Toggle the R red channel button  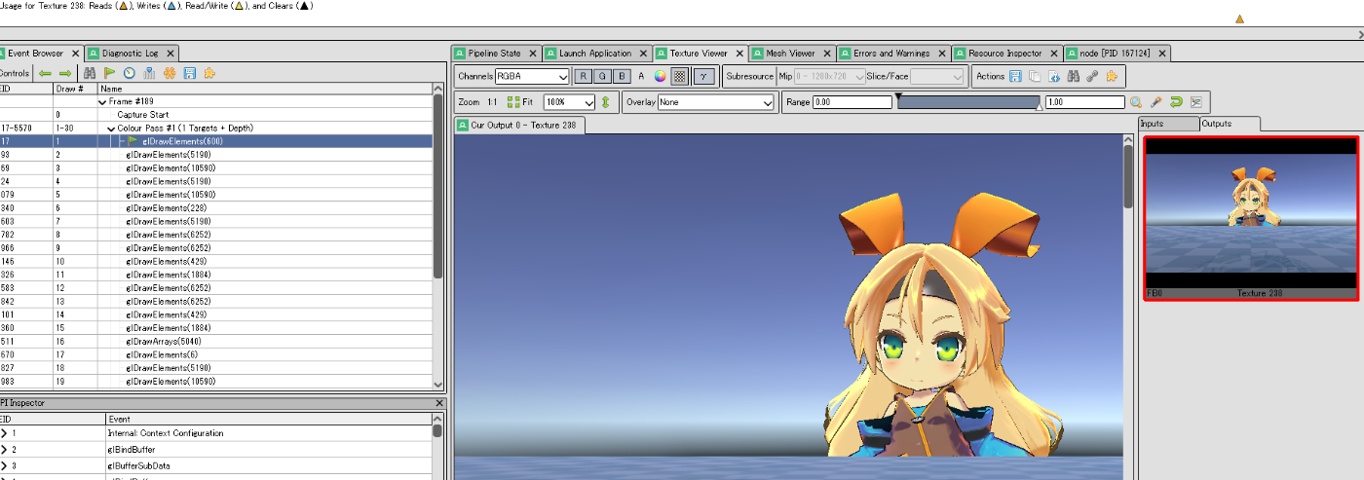[x=583, y=76]
